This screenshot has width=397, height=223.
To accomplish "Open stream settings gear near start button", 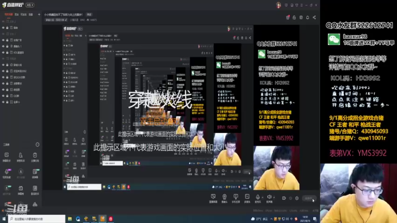I will coord(297,198).
